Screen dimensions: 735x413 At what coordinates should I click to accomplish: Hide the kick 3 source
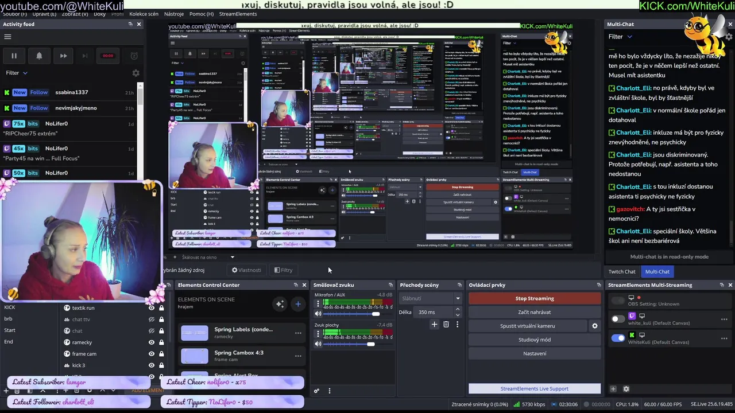coord(152,365)
